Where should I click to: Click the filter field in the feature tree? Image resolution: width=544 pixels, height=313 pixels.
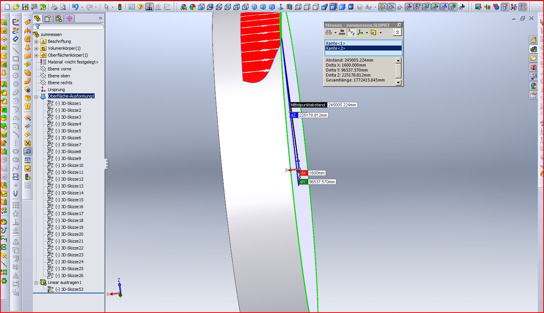(69, 27)
